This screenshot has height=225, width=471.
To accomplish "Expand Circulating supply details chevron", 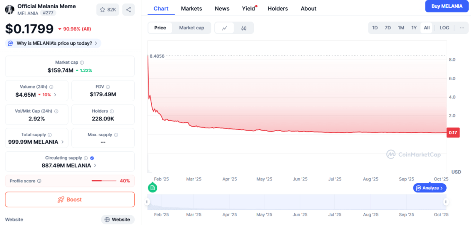I will pyautogui.click(x=95, y=165).
